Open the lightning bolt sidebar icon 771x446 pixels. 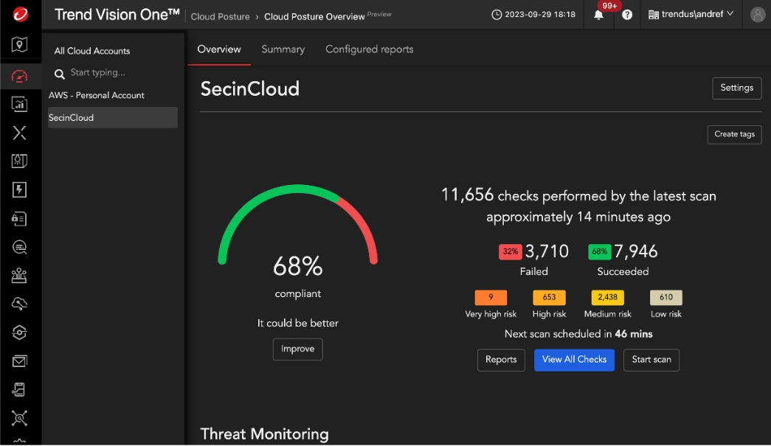point(20,190)
